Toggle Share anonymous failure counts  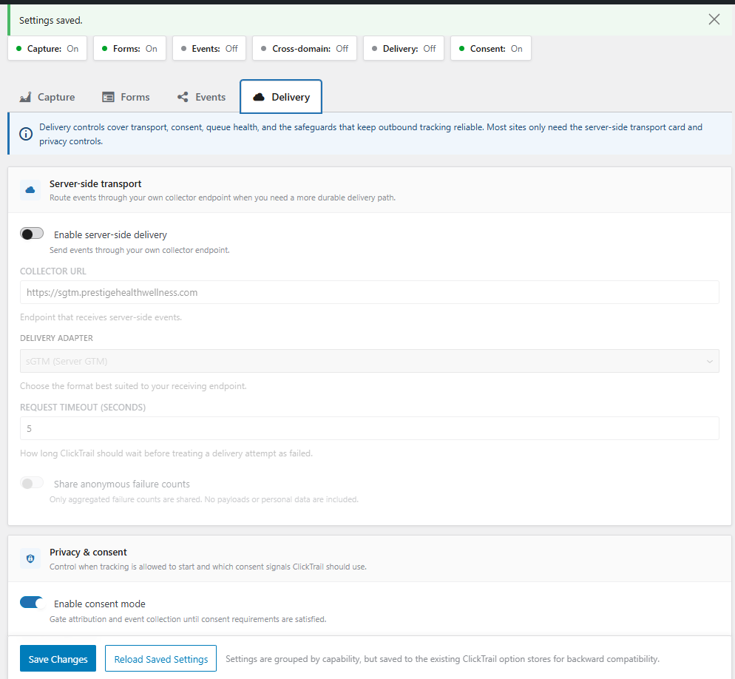tap(32, 482)
